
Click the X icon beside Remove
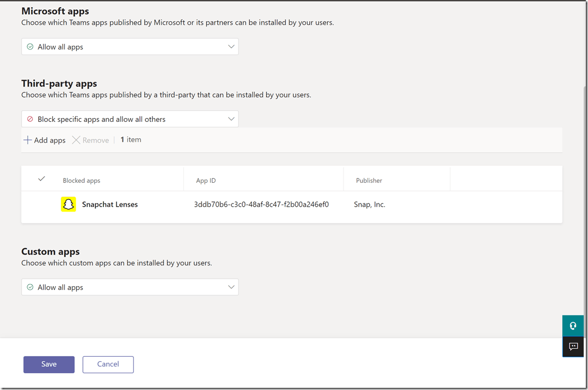pyautogui.click(x=76, y=140)
